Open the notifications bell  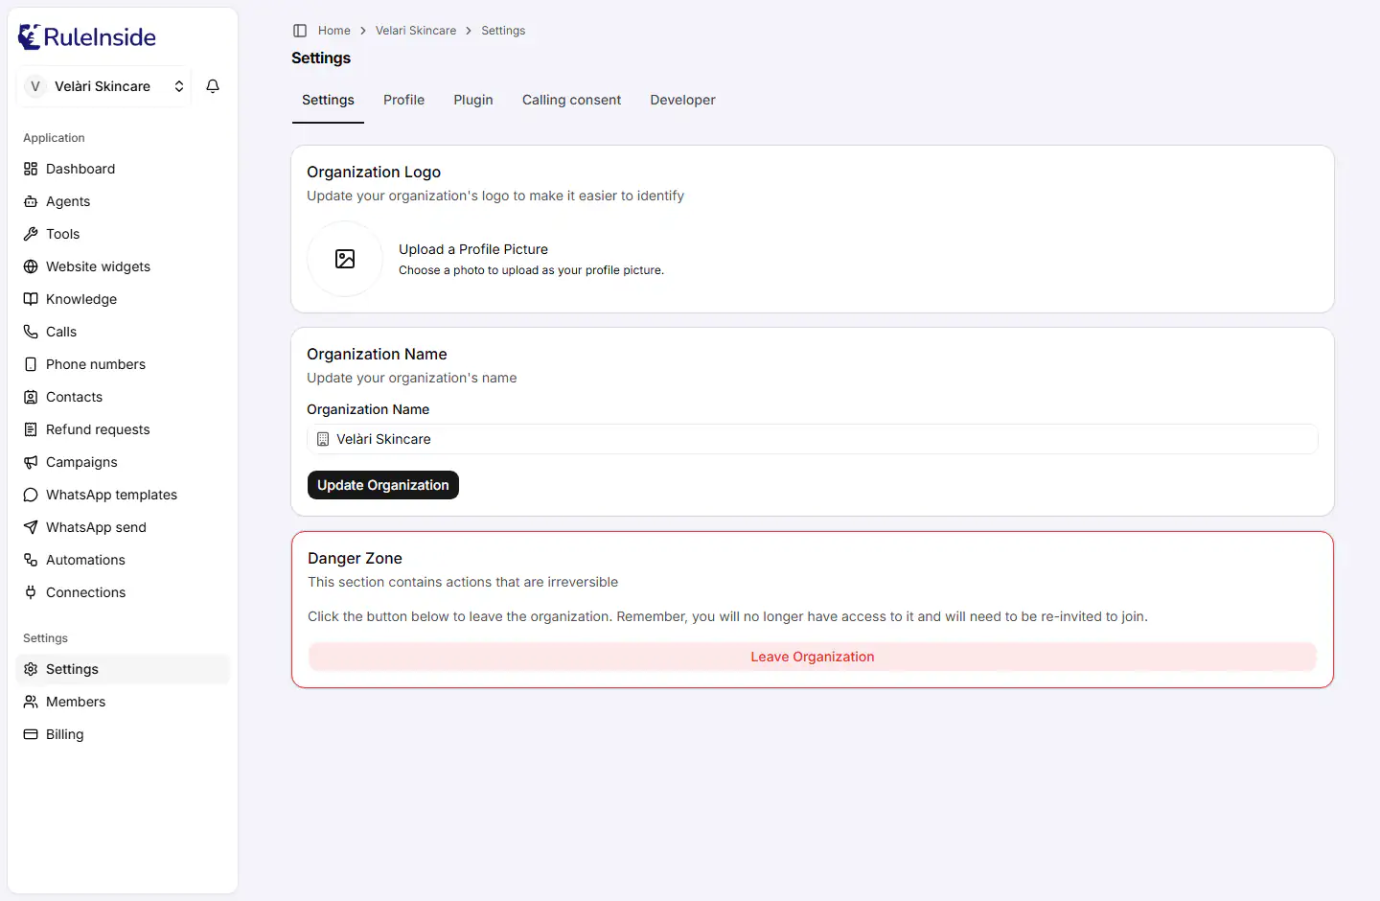tap(213, 86)
